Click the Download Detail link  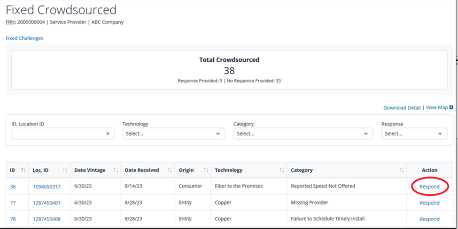[x=402, y=108]
